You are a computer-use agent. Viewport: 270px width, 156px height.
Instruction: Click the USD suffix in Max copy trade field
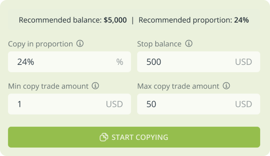(243, 104)
